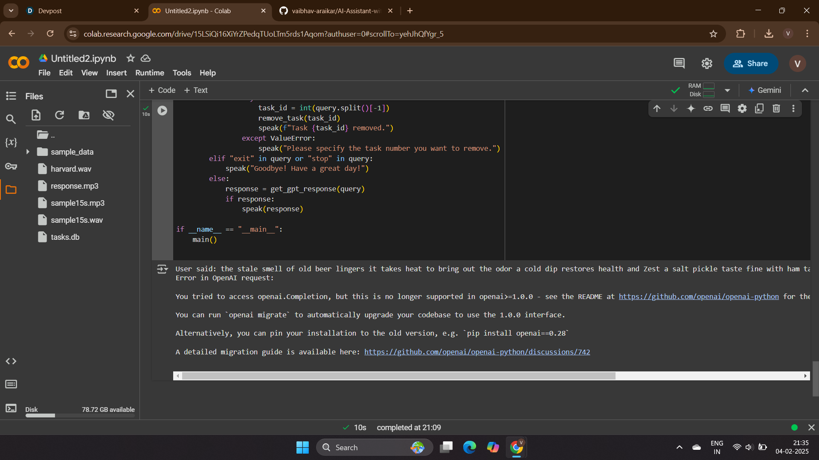This screenshot has height=460, width=819.
Task: Open Variables panel icon in sidebar
Action: 11,142
